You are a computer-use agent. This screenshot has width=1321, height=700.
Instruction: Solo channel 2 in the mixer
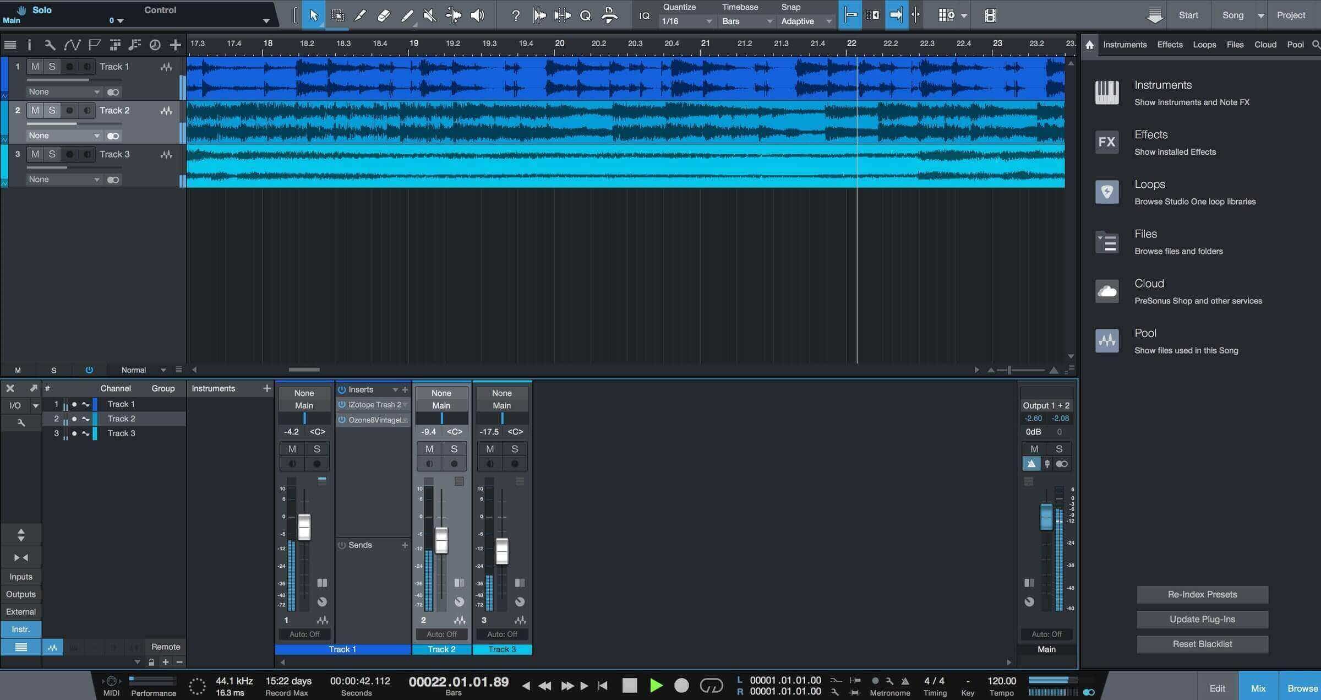pos(454,448)
